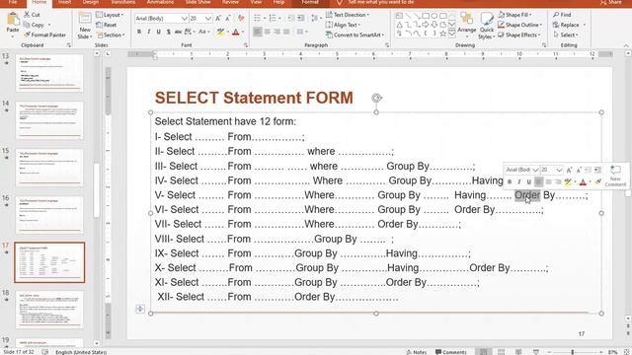Image resolution: width=632 pixels, height=355 pixels.
Task: Toggle italic in ribbon Font group
Action: coord(149,32)
